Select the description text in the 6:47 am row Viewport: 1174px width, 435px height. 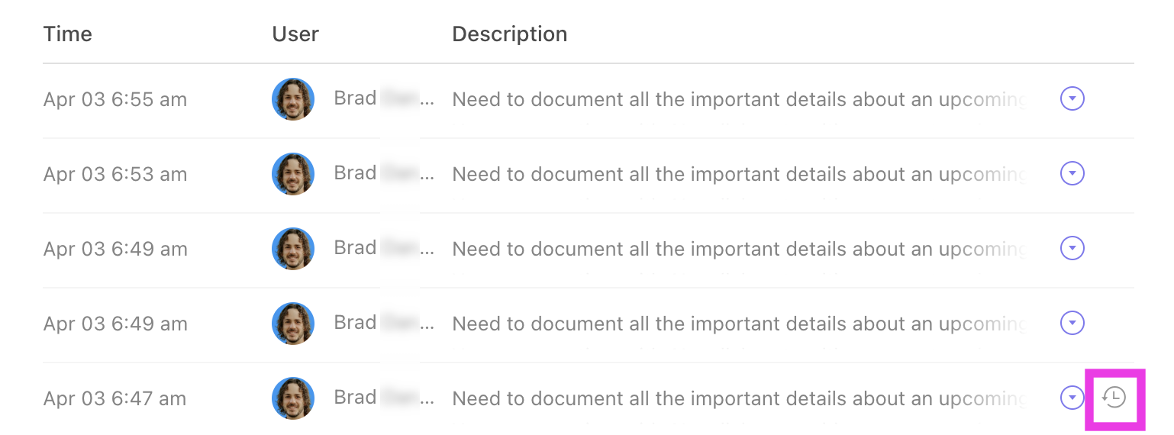click(x=738, y=398)
